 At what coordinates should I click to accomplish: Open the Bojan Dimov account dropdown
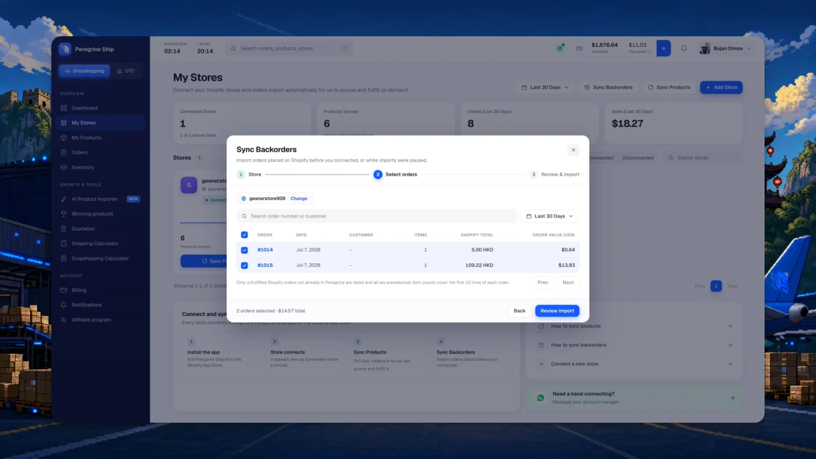(x=725, y=48)
